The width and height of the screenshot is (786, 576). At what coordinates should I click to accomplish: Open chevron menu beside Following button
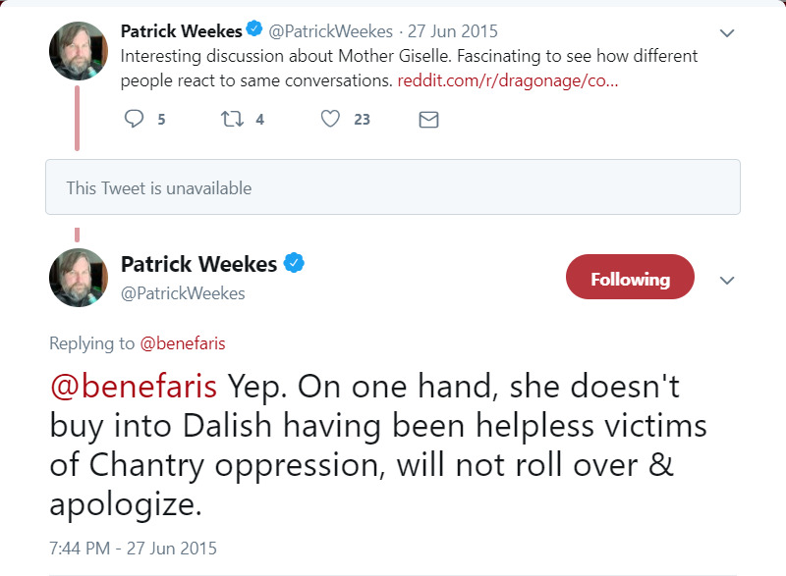tap(727, 281)
